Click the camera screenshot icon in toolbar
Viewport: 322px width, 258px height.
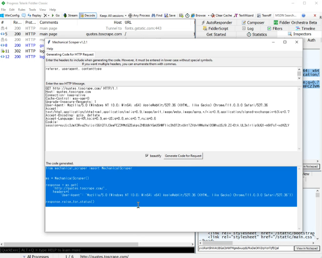181,16
